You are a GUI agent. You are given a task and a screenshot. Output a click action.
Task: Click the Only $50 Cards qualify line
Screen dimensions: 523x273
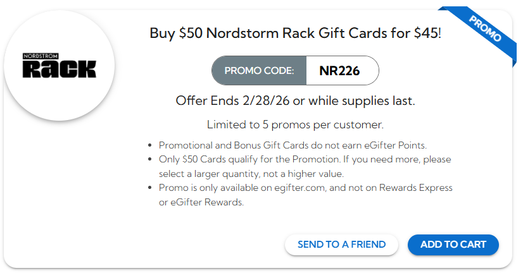305,159
